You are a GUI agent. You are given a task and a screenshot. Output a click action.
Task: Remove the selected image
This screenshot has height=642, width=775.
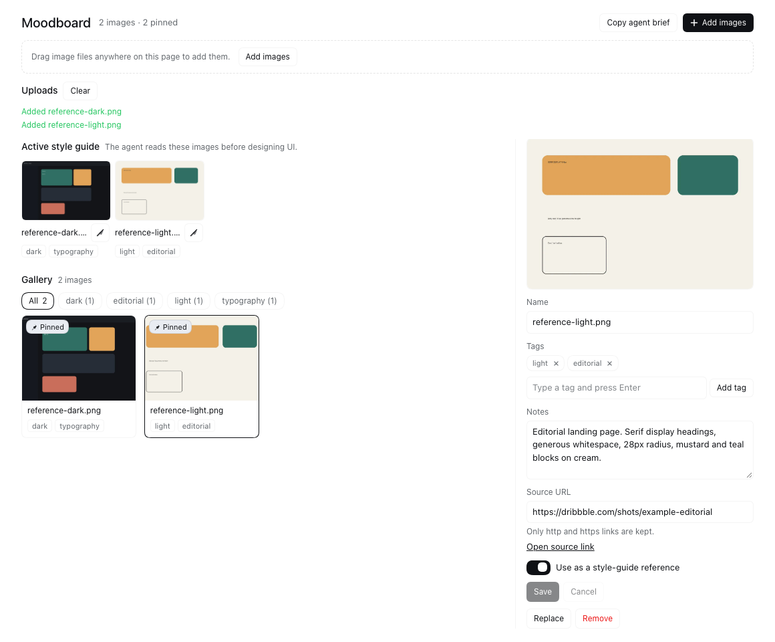click(597, 618)
